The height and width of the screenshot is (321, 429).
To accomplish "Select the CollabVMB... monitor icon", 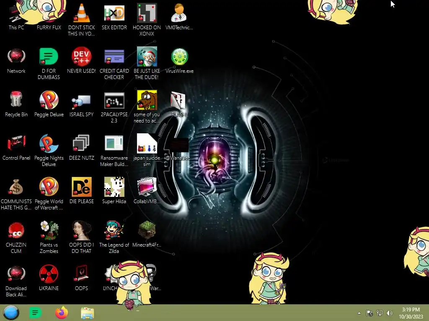I will tap(147, 191).
